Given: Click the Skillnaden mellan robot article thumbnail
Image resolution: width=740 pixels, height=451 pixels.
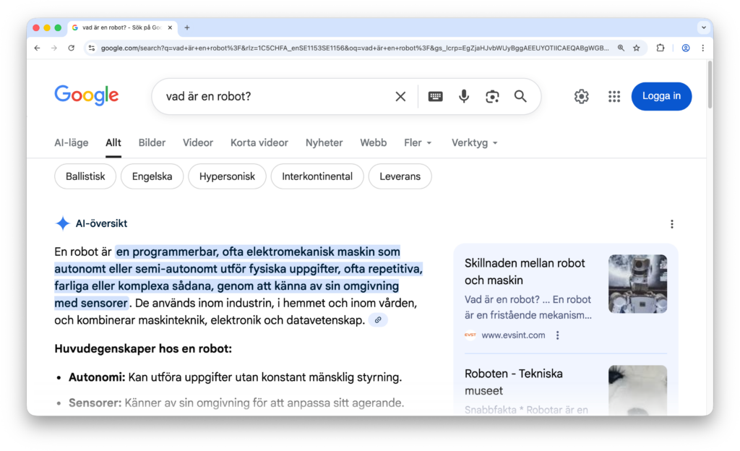Looking at the screenshot, I should [x=637, y=283].
